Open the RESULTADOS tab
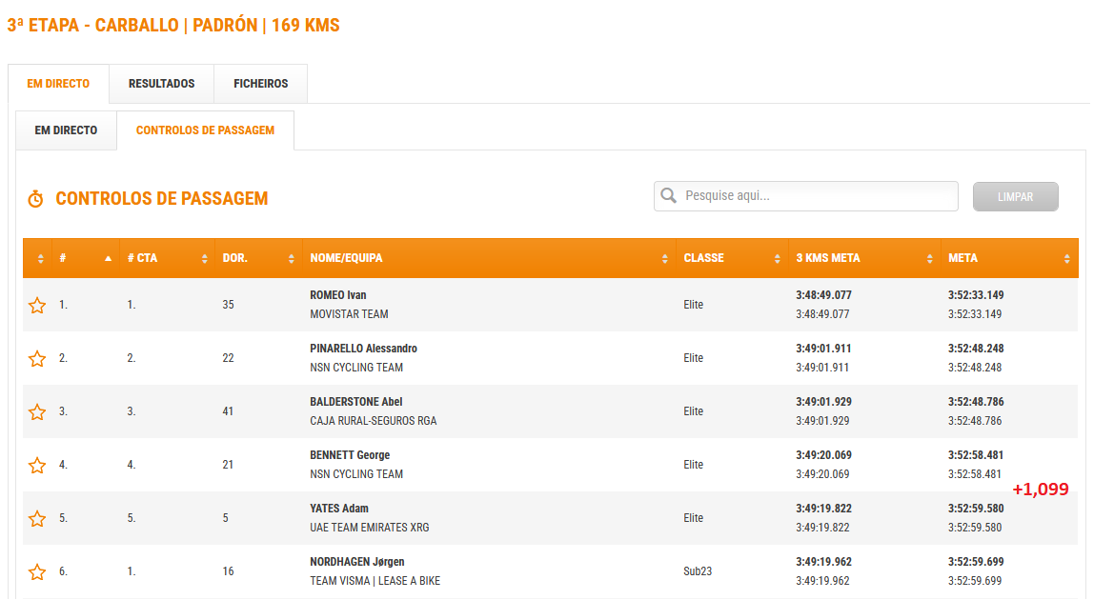This screenshot has width=1094, height=600. (161, 84)
